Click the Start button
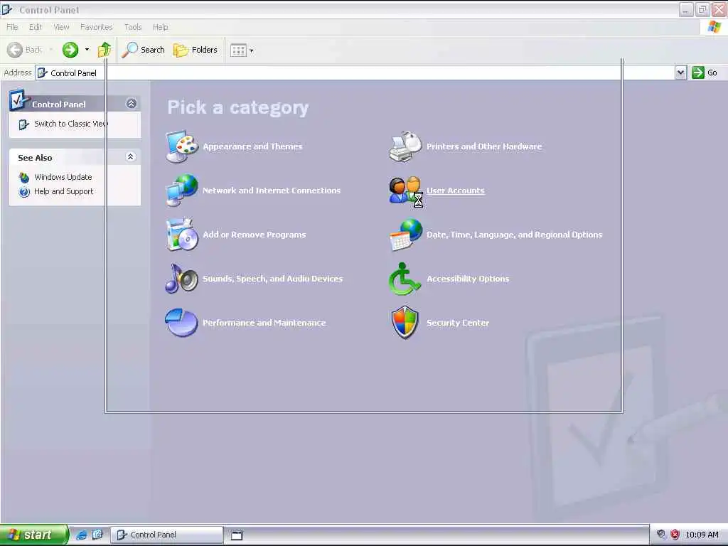728x546 pixels. (33, 535)
